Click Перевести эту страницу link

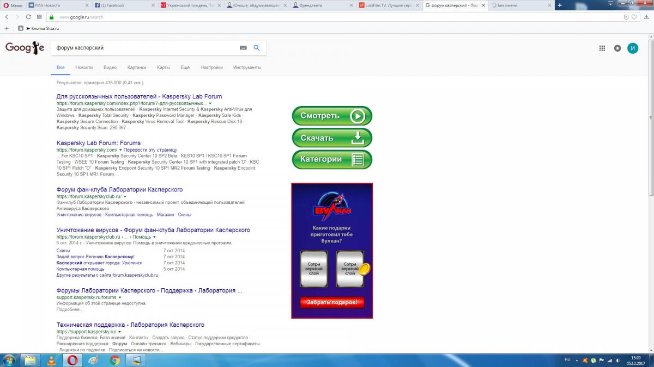point(150,150)
